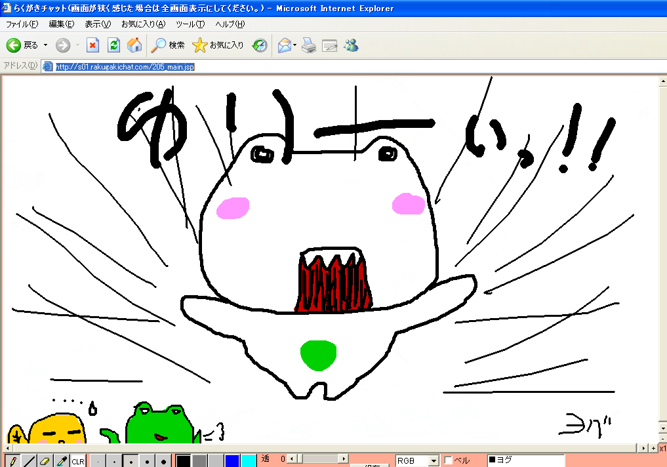Click canvas scroll-left arrow
The image size is (667, 467).
point(7,448)
